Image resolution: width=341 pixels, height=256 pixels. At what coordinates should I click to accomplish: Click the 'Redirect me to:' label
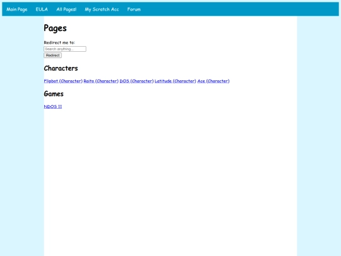click(x=59, y=43)
